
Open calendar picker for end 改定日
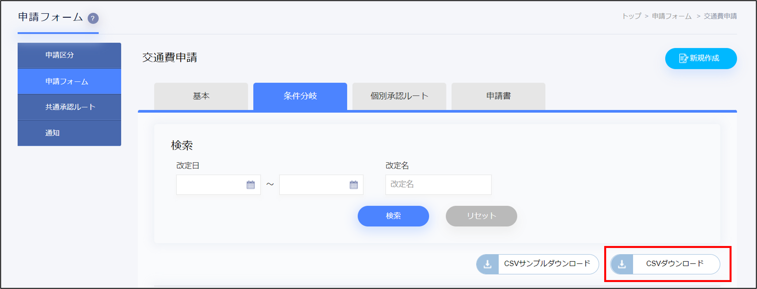(x=353, y=185)
